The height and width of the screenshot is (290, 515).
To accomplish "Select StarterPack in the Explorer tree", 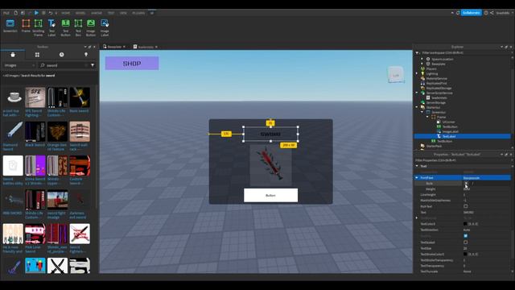I will pos(434,146).
